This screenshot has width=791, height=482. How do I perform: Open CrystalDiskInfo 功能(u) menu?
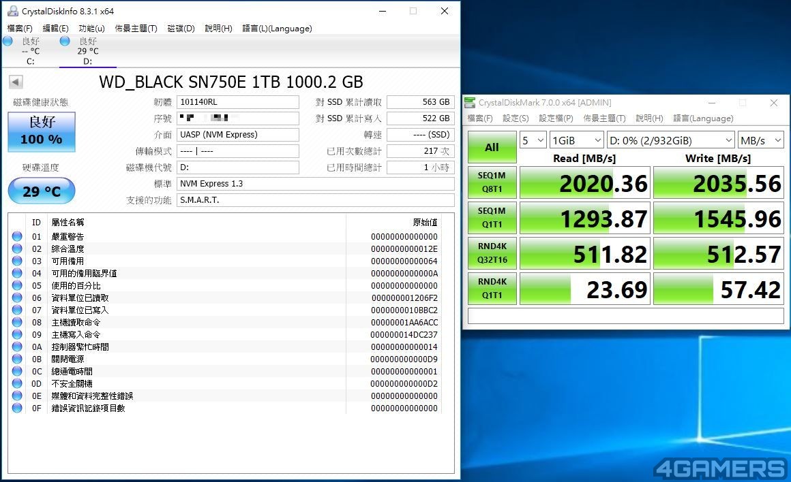pyautogui.click(x=92, y=28)
